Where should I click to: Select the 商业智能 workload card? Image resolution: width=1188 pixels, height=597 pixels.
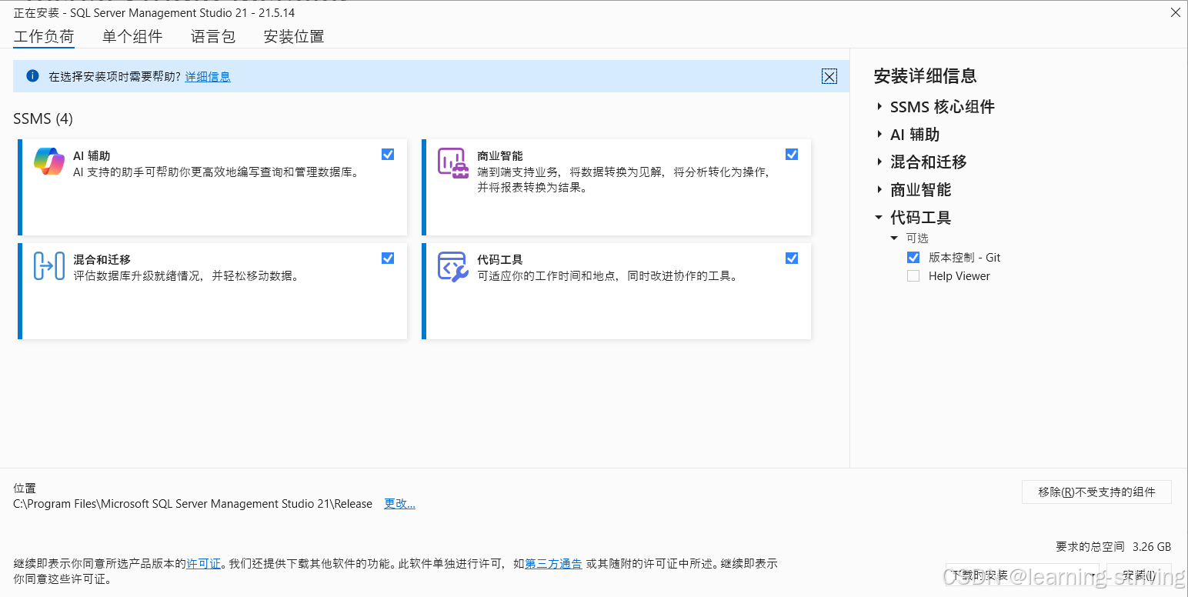pyautogui.click(x=616, y=187)
